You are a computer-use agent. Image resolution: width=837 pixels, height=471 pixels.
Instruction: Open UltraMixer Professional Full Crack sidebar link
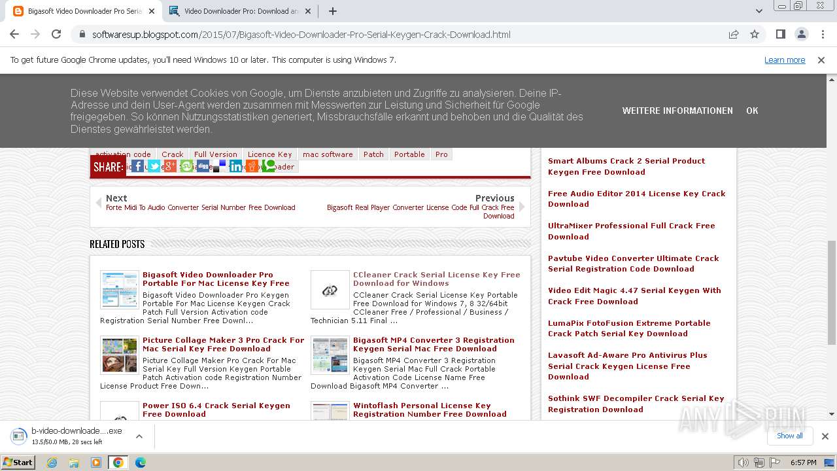632,232
